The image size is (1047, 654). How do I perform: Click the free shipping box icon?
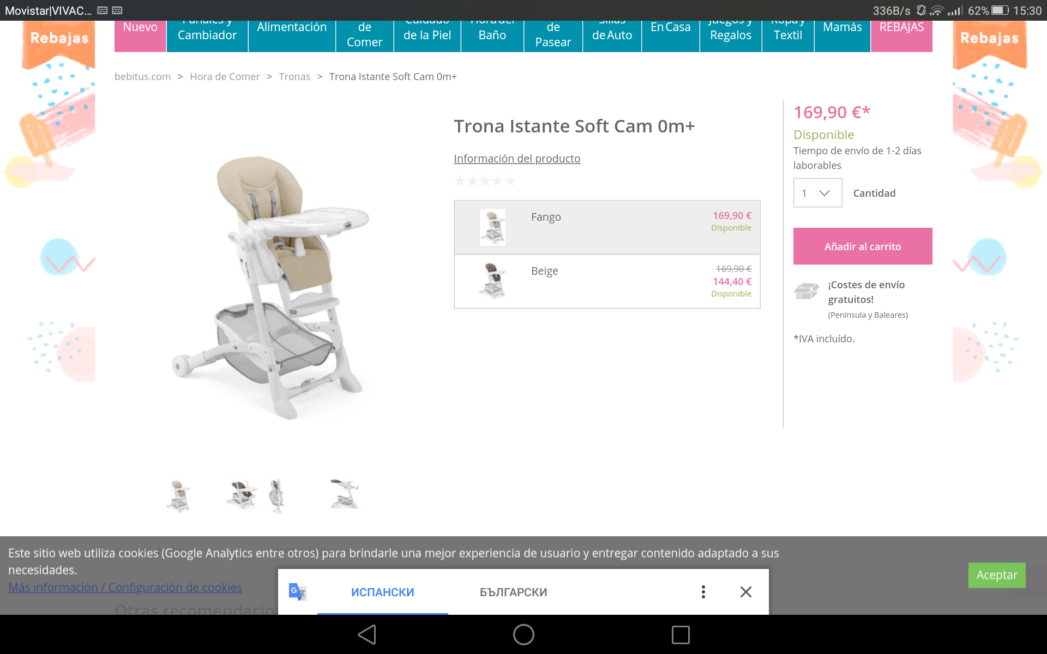click(x=807, y=291)
